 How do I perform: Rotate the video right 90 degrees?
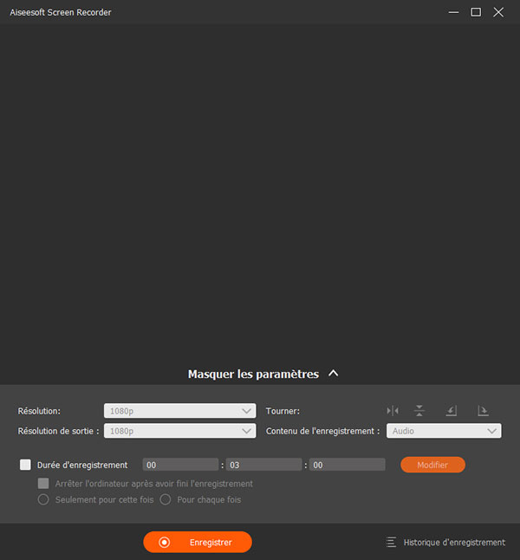point(484,411)
